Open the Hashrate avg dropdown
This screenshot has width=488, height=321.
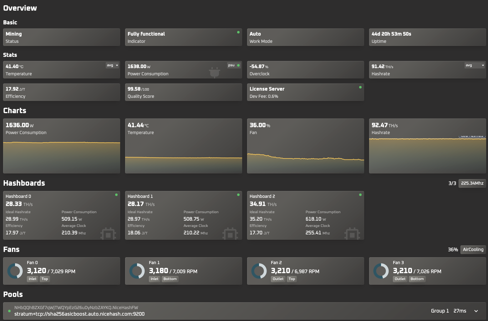click(x=474, y=65)
